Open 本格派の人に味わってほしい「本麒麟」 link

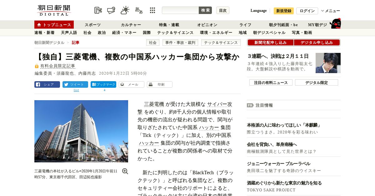tap(284, 125)
